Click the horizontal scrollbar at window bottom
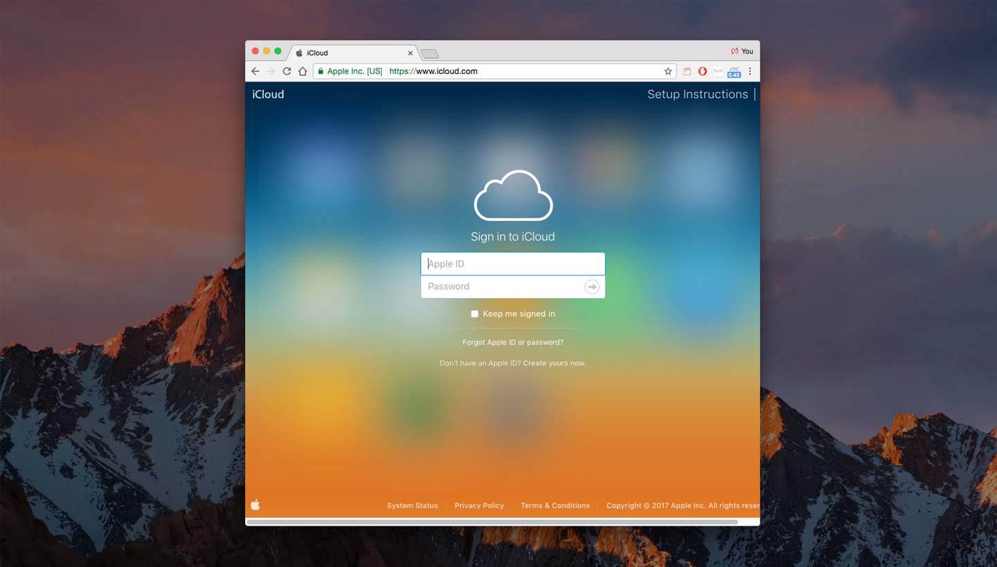997x567 pixels. pos(492,521)
